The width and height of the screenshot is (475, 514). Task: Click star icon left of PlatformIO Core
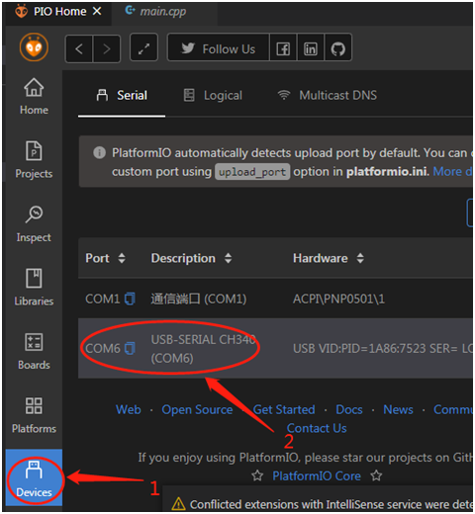click(257, 475)
